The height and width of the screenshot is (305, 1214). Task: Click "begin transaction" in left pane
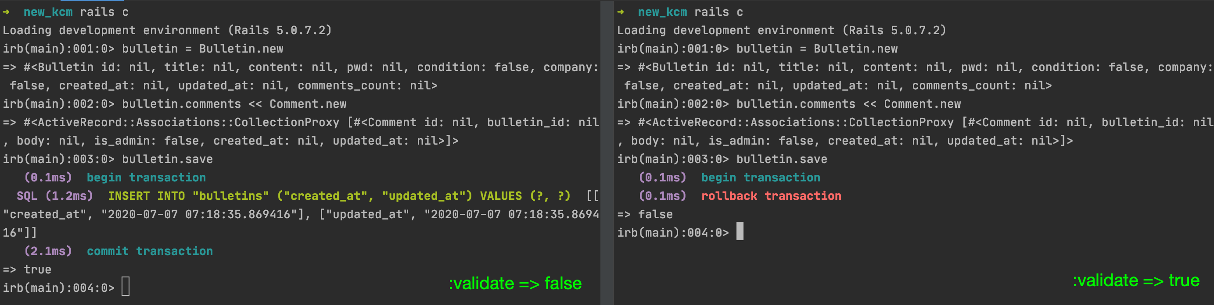146,177
